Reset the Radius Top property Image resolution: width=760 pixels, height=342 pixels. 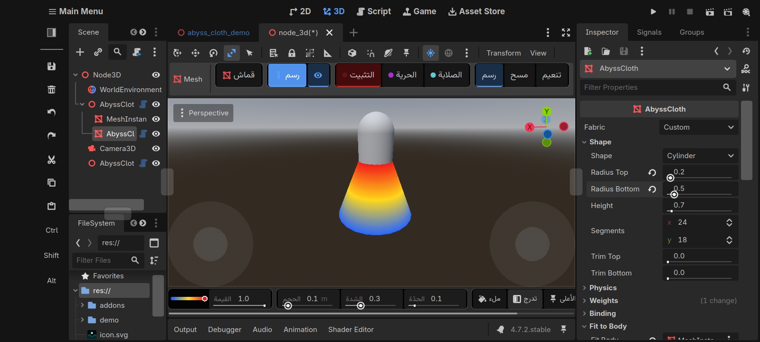click(x=652, y=172)
